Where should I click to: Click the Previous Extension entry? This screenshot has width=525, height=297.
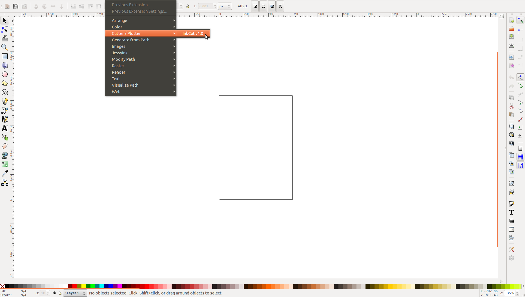click(x=141, y=5)
